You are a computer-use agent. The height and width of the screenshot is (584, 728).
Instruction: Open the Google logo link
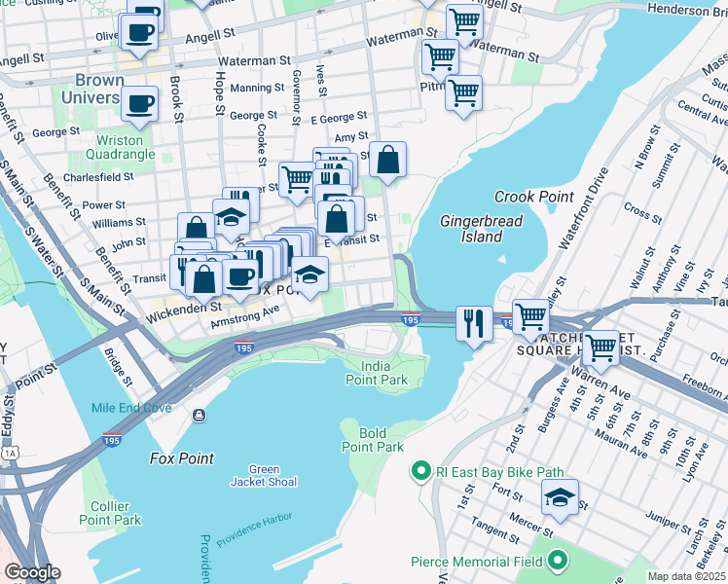point(32,573)
